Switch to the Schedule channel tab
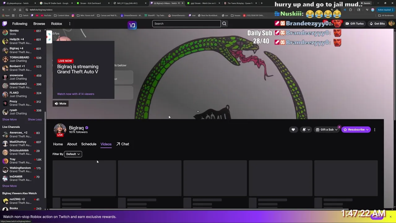Screen dimensions: 396x223 click(89, 144)
